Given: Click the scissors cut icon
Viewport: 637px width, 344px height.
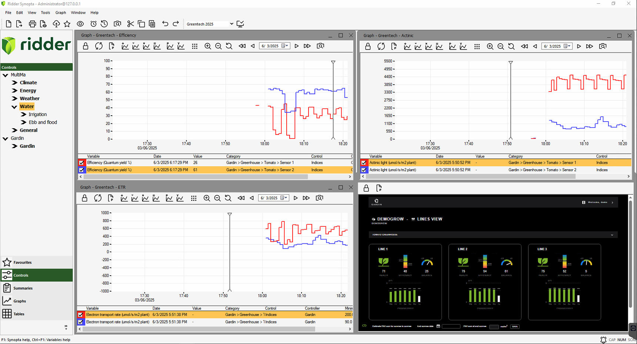Looking at the screenshot, I should 130,24.
